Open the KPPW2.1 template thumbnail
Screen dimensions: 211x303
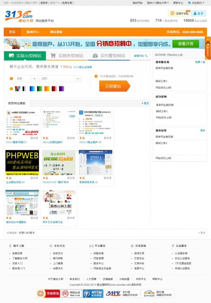coord(95,162)
